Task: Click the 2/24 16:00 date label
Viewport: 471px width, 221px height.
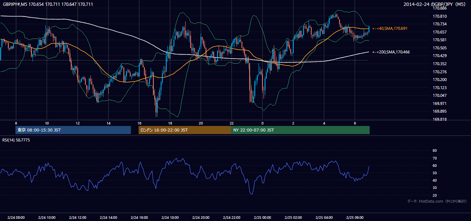Action: point(139,218)
